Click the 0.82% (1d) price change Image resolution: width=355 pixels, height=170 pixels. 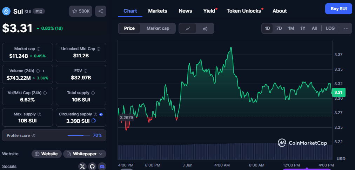pos(49,28)
